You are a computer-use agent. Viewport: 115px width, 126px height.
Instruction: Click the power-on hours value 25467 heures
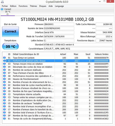click(104, 41)
